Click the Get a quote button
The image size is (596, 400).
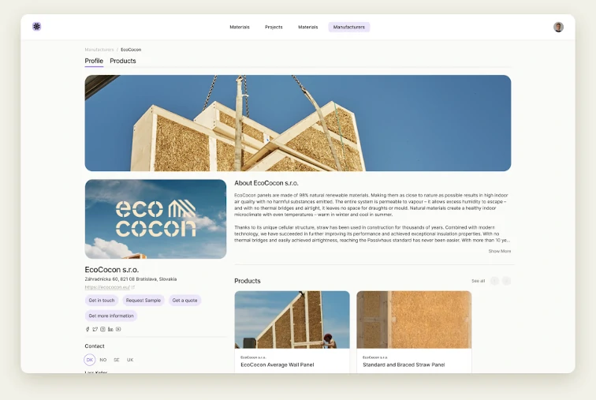pos(184,301)
